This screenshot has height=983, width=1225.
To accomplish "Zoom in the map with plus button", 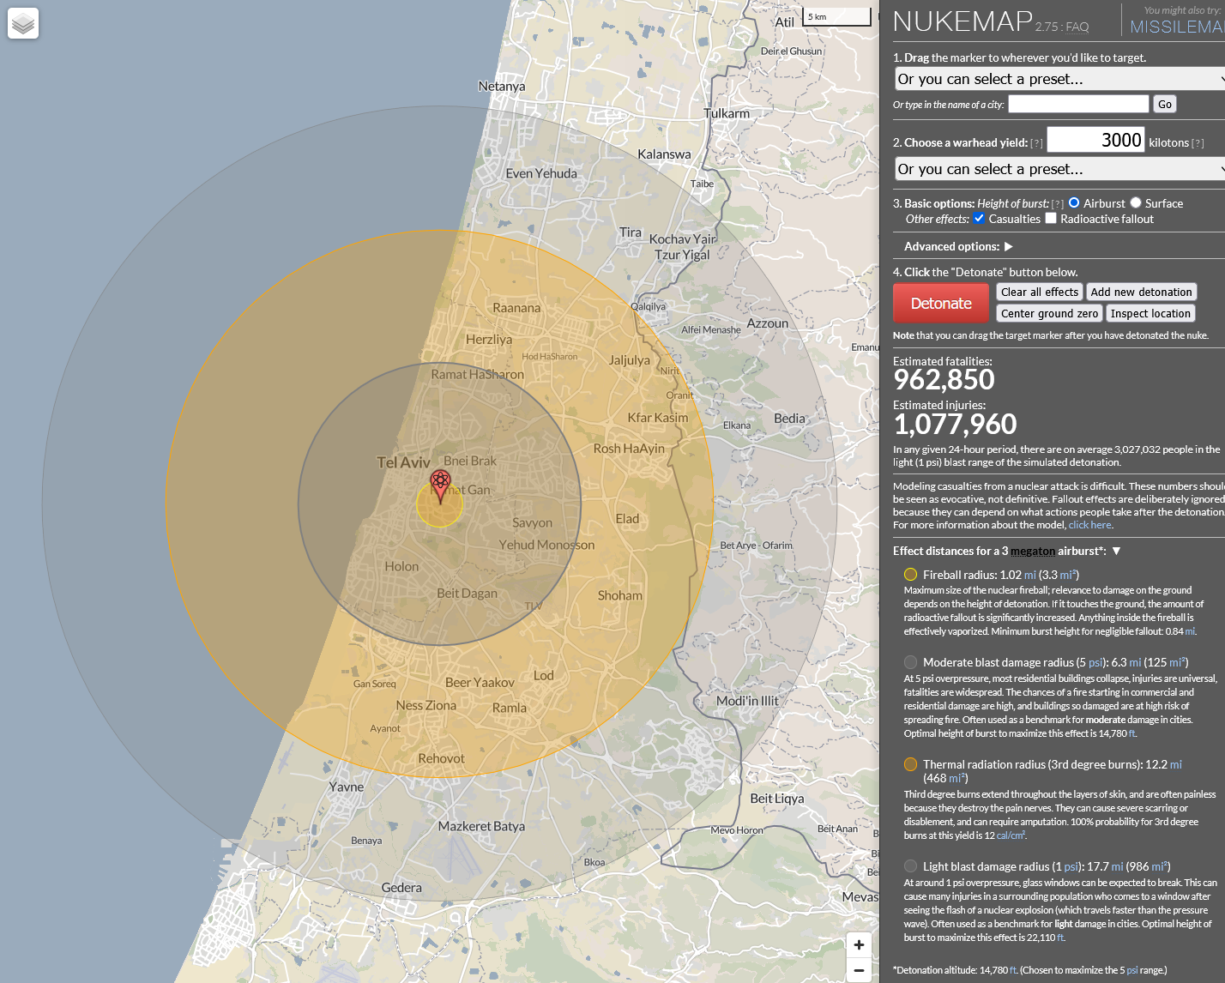I will [859, 945].
